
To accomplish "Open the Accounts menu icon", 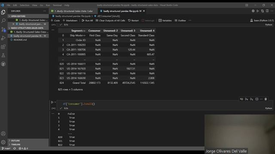I will pyautogui.click(x=3, y=133).
